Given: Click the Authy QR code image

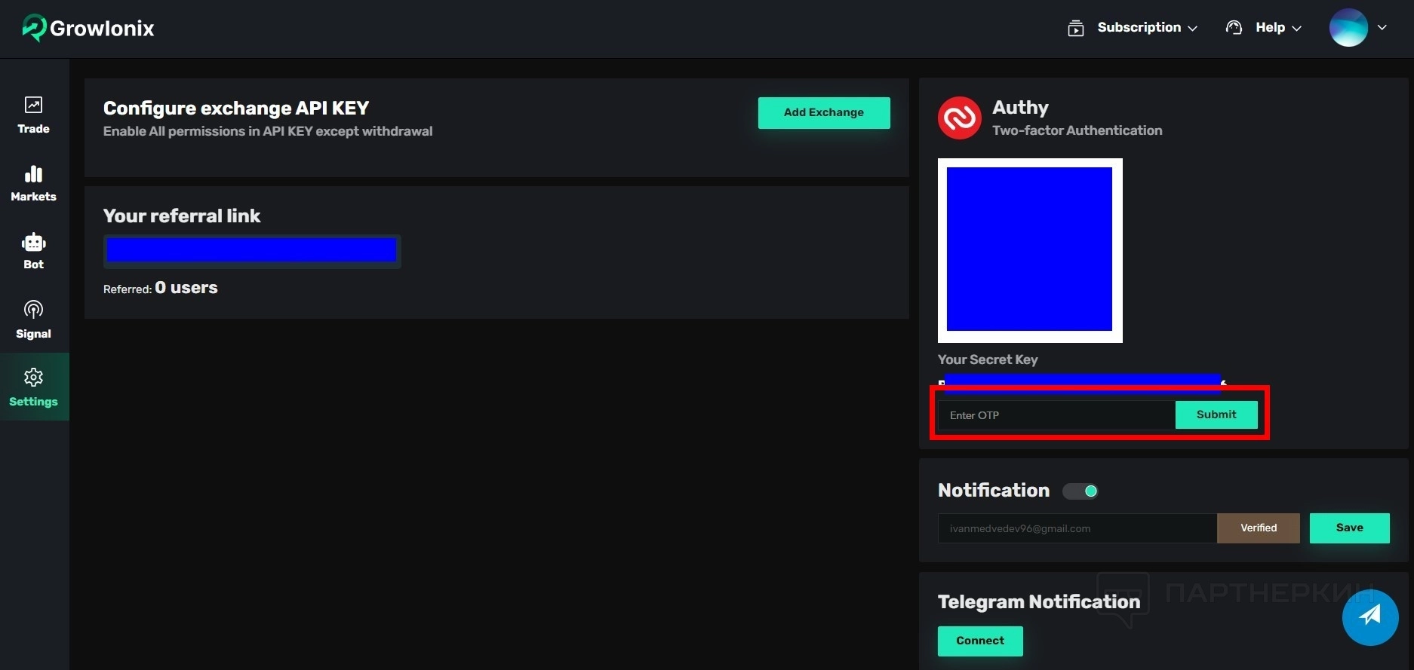Looking at the screenshot, I should [x=1030, y=250].
